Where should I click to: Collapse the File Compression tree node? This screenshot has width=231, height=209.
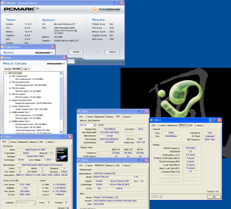(10, 76)
